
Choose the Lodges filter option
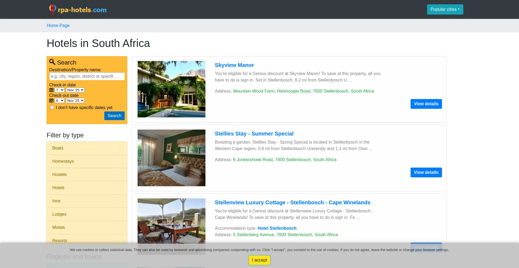(x=59, y=214)
